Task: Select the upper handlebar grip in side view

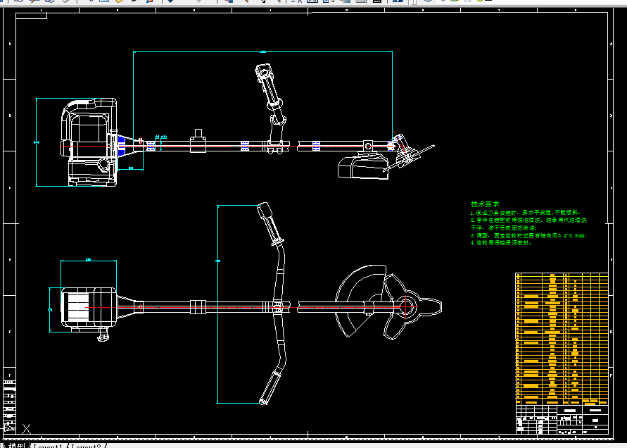Action: [x=263, y=73]
